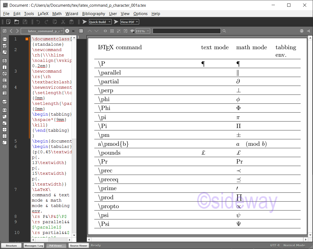Zoom in on the PDF
313x249 pixels.
point(119,31)
